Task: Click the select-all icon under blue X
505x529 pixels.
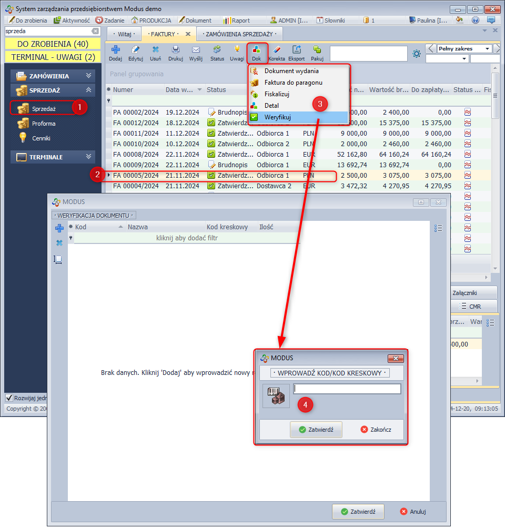Action: pos(58,259)
